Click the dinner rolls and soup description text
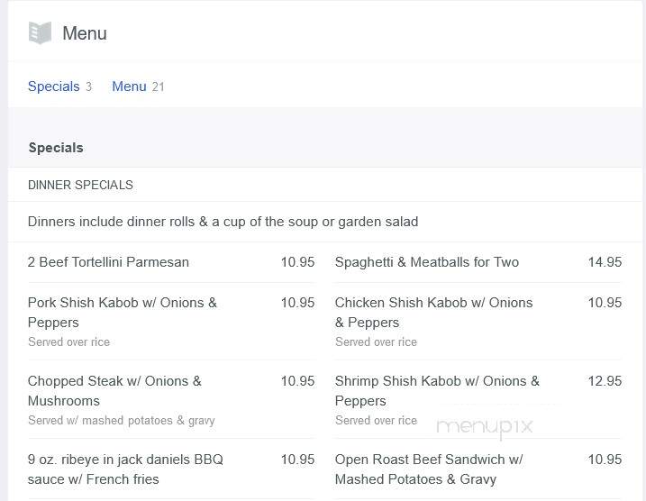This screenshot has width=646, height=501. pos(223,222)
